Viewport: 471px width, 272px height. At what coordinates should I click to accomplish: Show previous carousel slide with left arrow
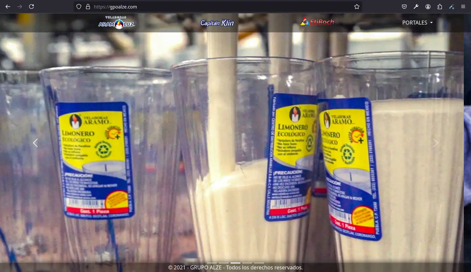point(35,143)
